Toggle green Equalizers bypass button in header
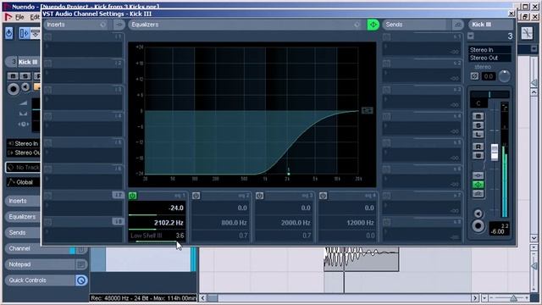Image resolution: width=542 pixels, height=305 pixels. [373, 25]
